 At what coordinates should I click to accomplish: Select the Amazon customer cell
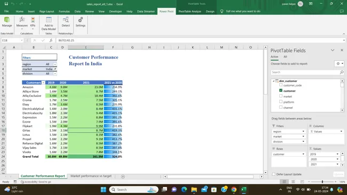coord(34,87)
